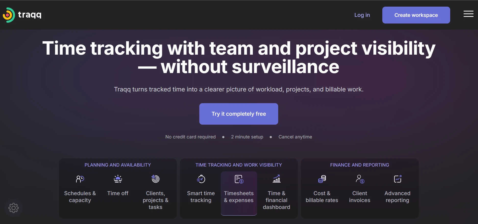The image size is (478, 224).
Task: Select Smart time tracking label
Action: [201, 197]
